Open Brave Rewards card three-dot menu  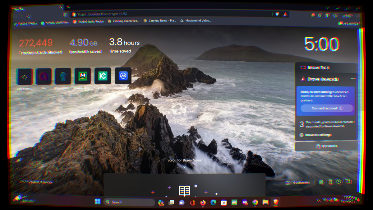coord(353,79)
